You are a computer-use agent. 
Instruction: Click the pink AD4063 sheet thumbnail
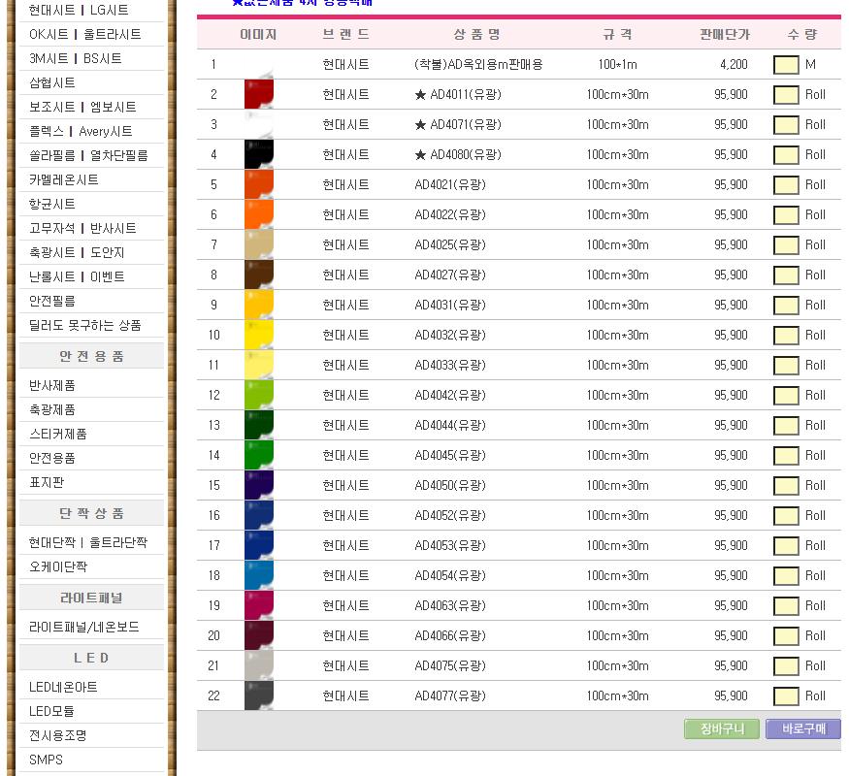(259, 605)
